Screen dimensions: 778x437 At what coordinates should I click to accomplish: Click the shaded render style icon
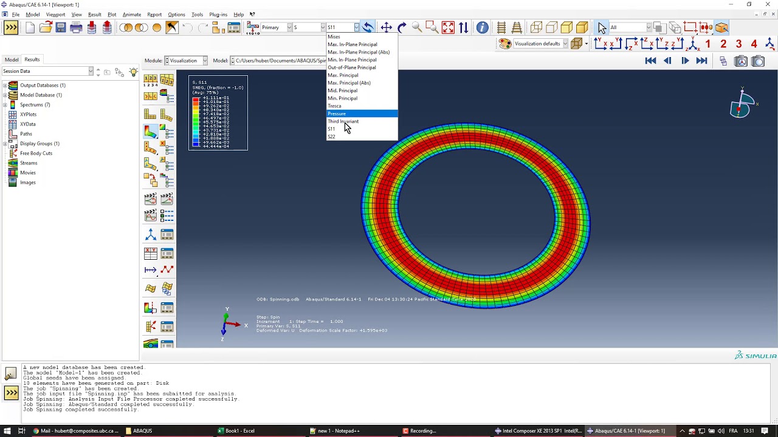582,27
